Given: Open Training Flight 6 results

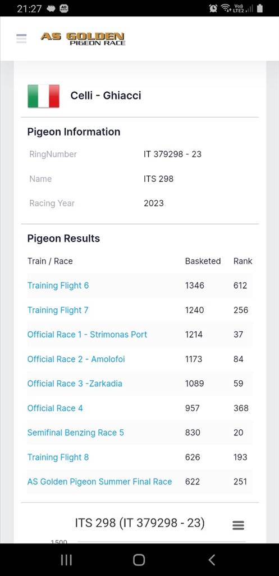Looking at the screenshot, I should pos(58,285).
